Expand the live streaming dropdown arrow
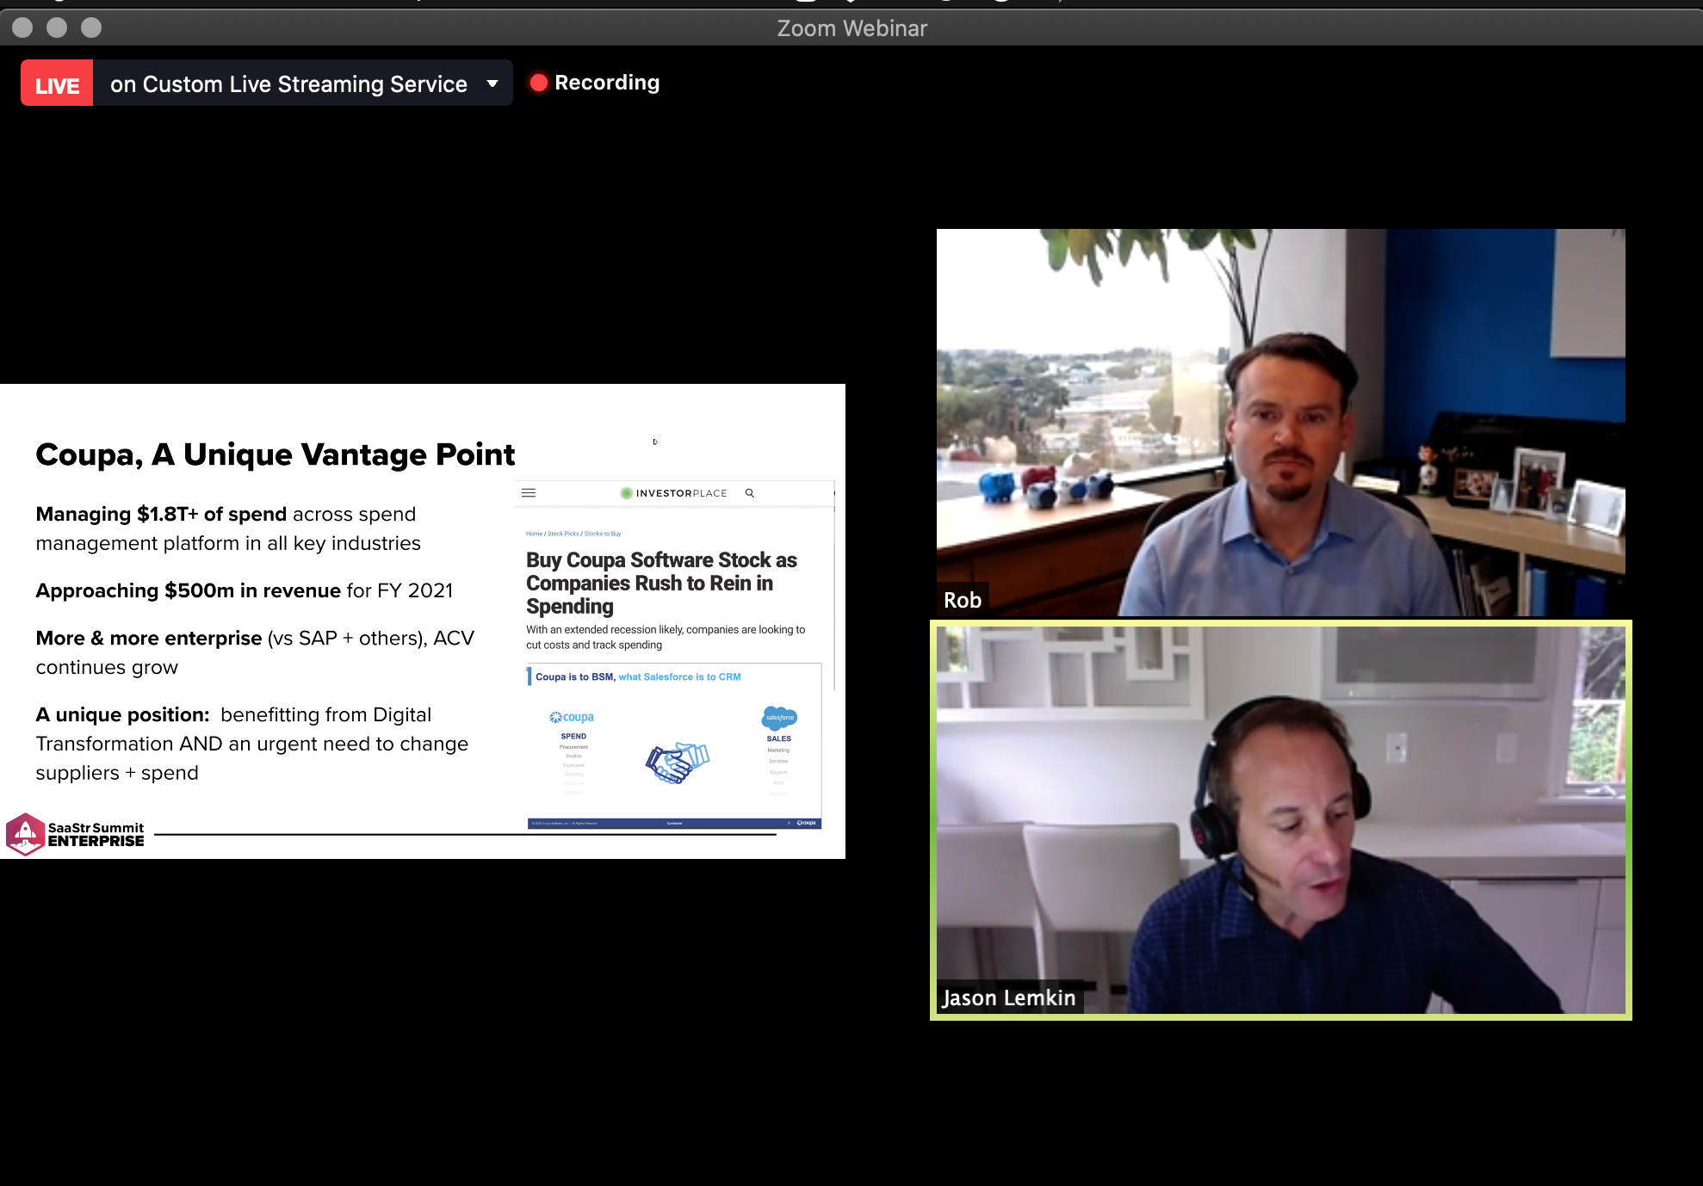The width and height of the screenshot is (1703, 1186). click(x=492, y=83)
